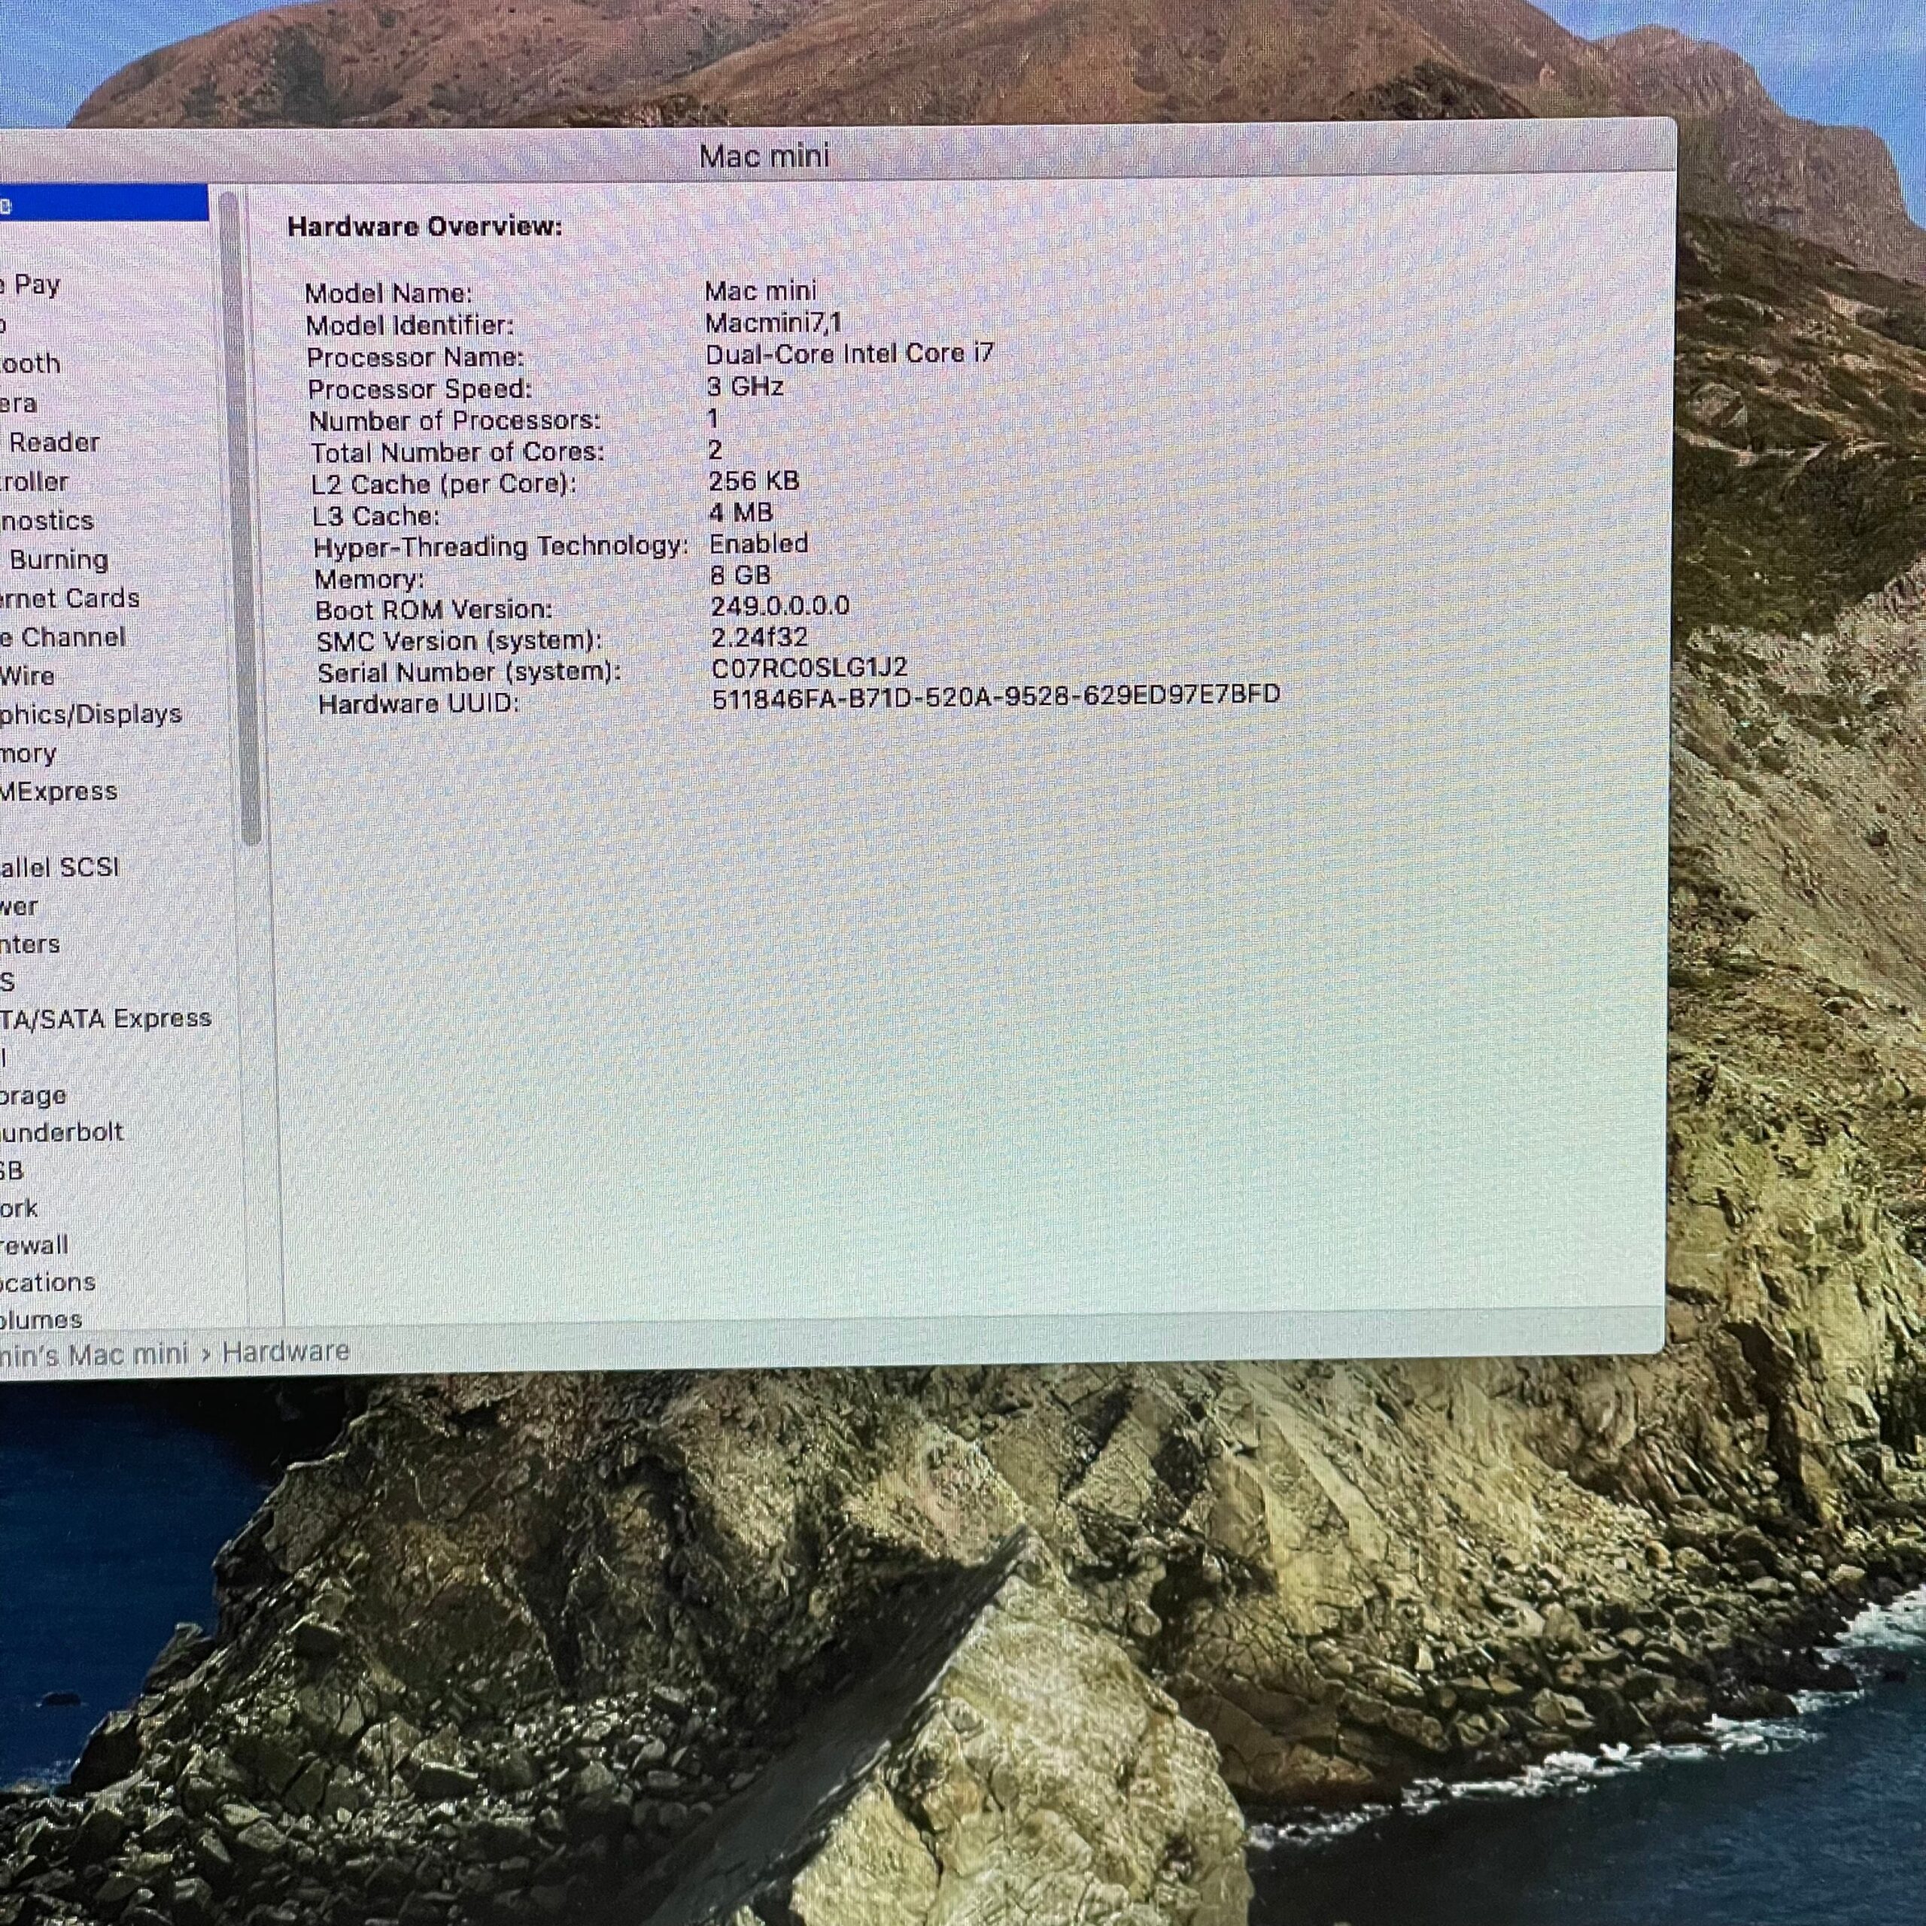The image size is (1926, 1926).
Task: Click the Dual-Core Intel Core i7 value
Action: click(849, 354)
